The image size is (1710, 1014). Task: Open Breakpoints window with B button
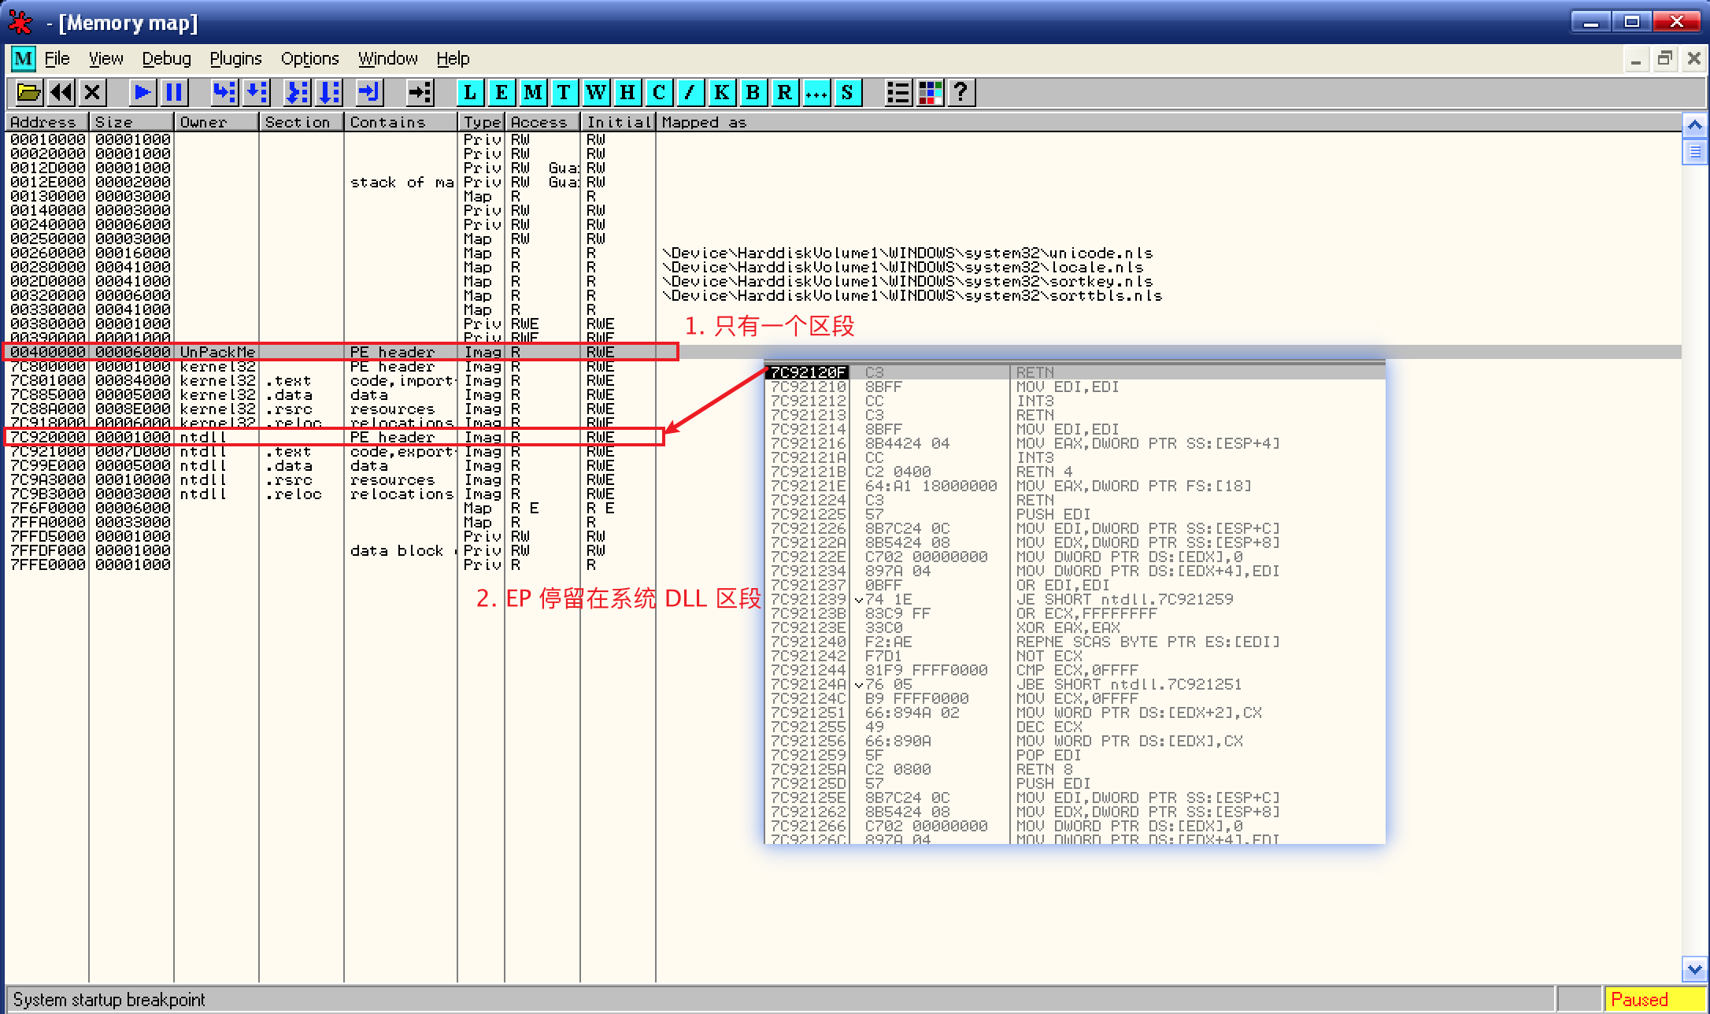point(753,93)
